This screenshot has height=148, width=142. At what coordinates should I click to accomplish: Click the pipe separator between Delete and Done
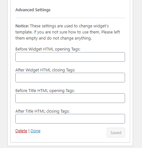click(29, 131)
